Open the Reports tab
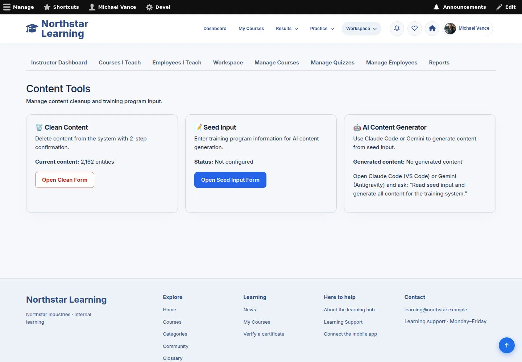Viewport: 522px width, 362px height. 439,63
